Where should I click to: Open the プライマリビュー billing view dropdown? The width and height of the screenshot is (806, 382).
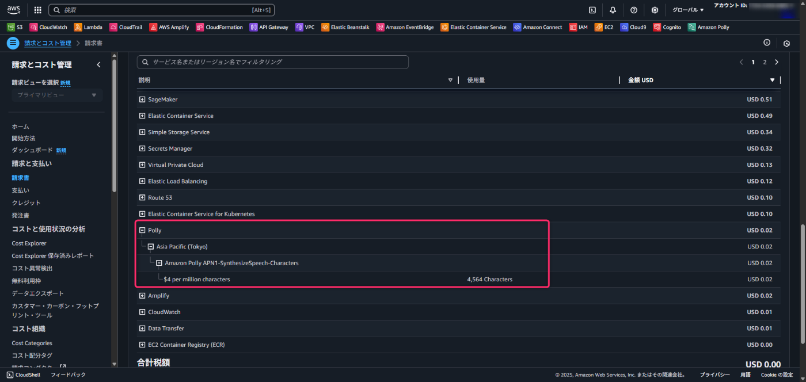tap(58, 95)
